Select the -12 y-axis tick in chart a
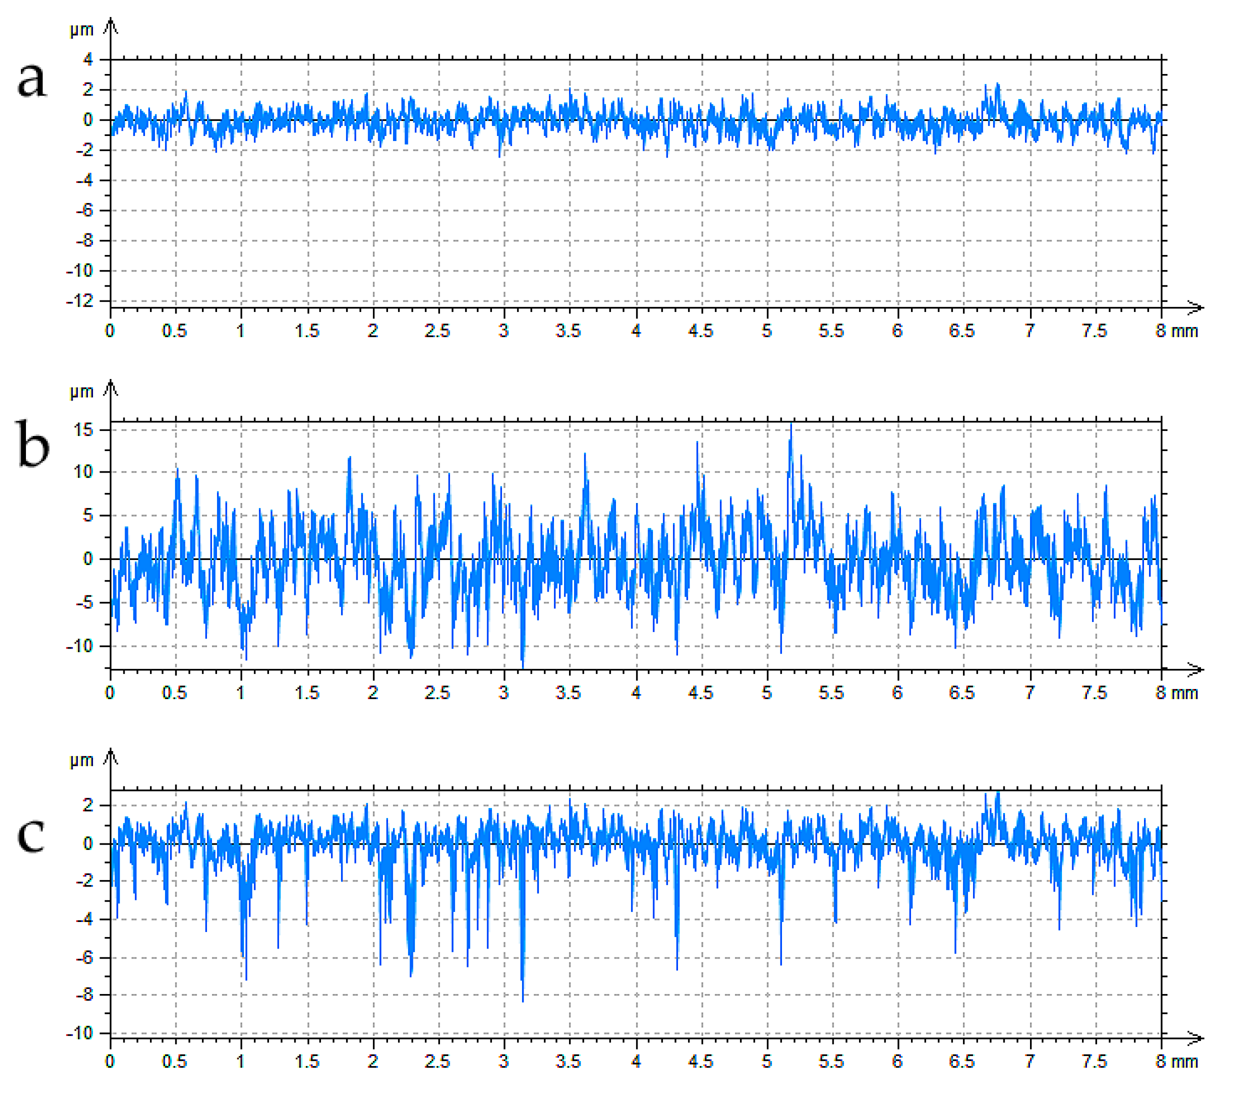The height and width of the screenshot is (1095, 1241). click(80, 300)
